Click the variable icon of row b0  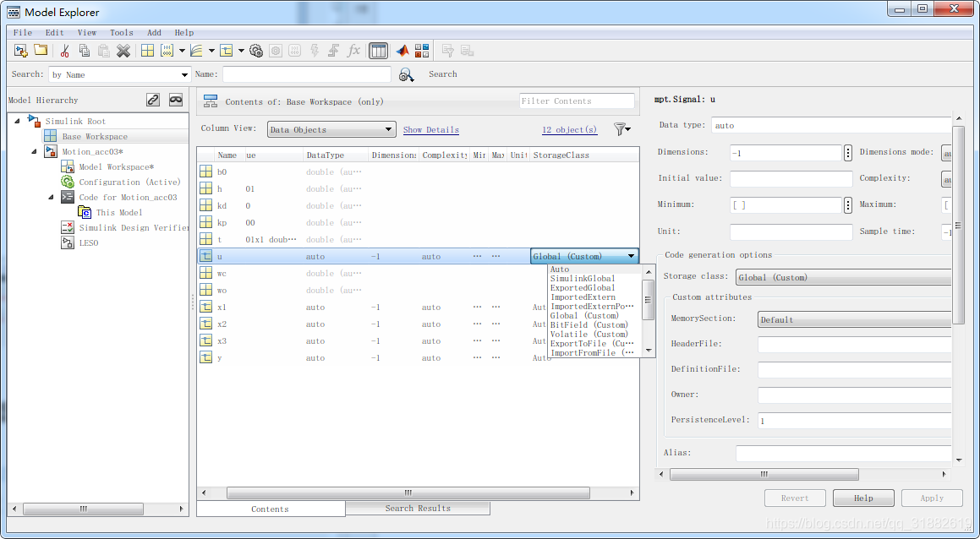[205, 171]
